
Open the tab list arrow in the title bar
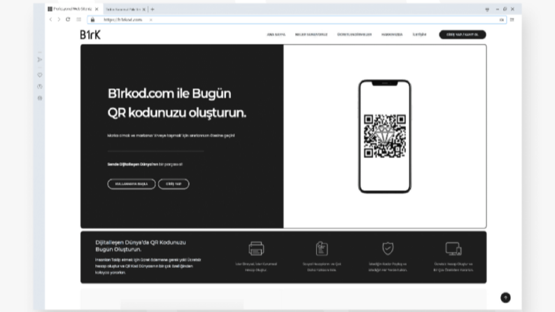coord(487,10)
